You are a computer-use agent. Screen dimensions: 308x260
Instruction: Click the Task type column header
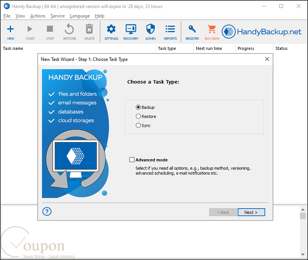click(x=175, y=48)
